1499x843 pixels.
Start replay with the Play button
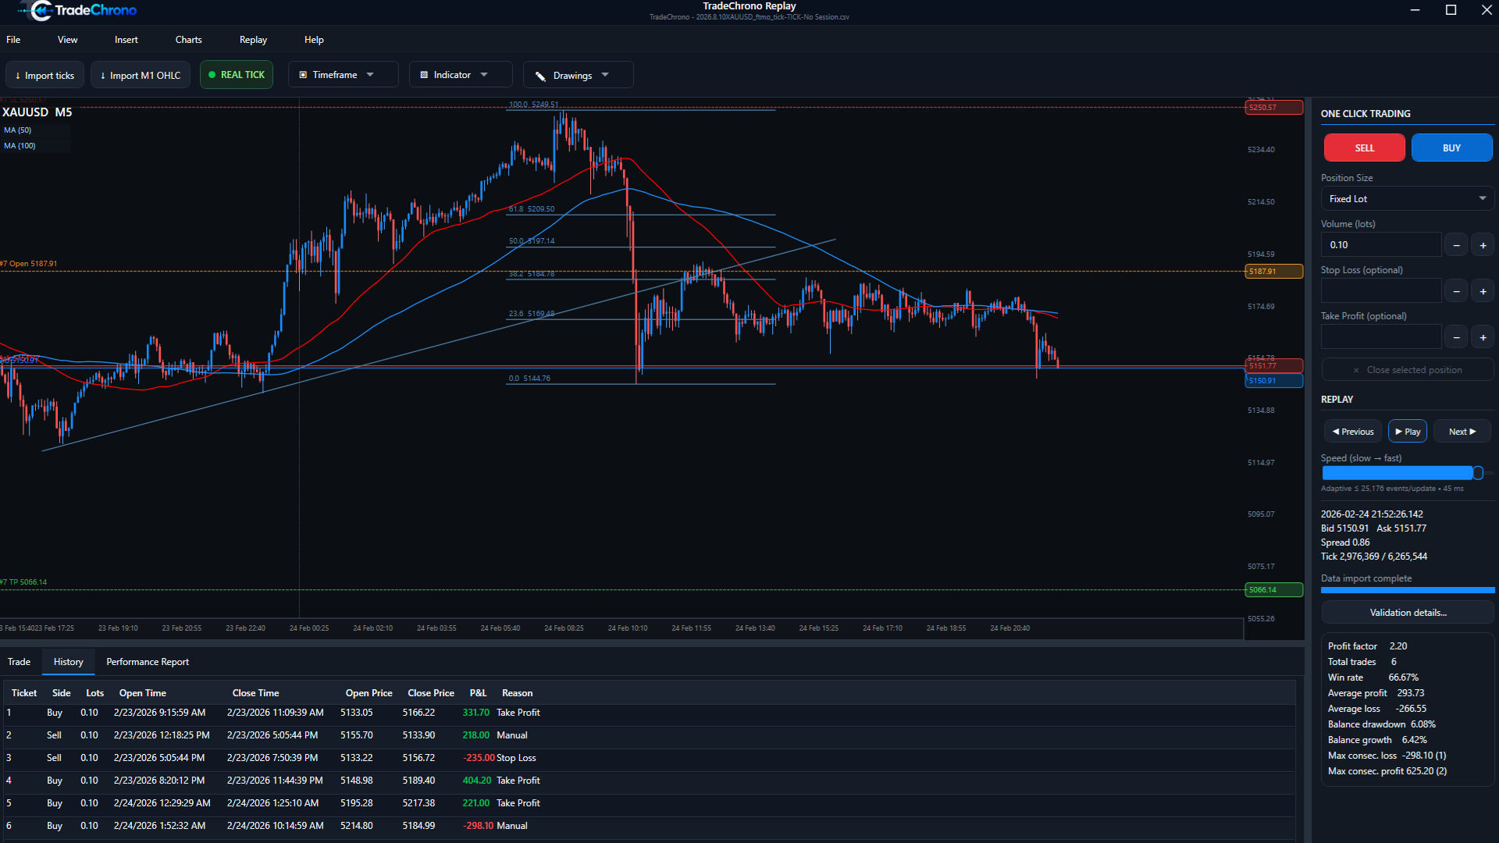point(1408,432)
